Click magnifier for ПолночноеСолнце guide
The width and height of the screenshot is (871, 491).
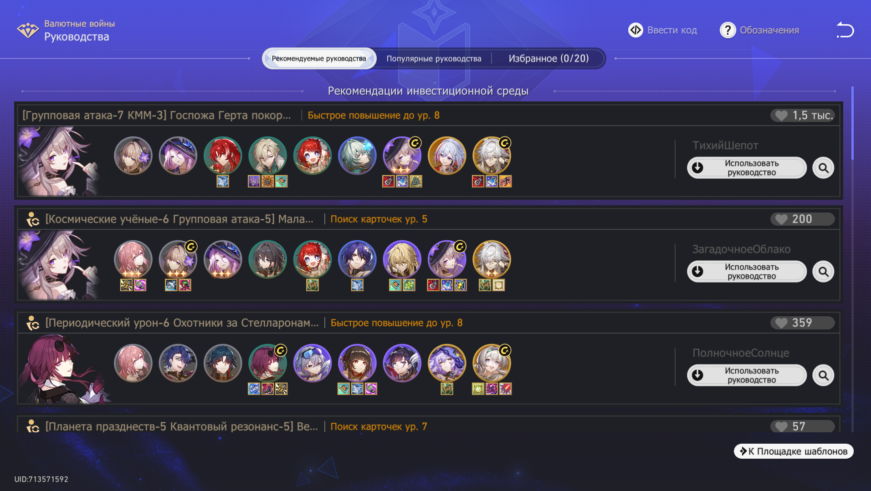coord(823,375)
